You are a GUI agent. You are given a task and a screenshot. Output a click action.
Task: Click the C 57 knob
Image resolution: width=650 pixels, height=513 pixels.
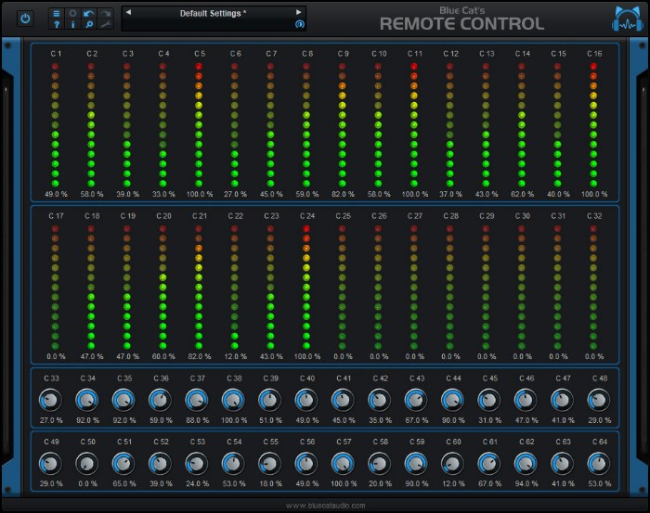(x=343, y=464)
